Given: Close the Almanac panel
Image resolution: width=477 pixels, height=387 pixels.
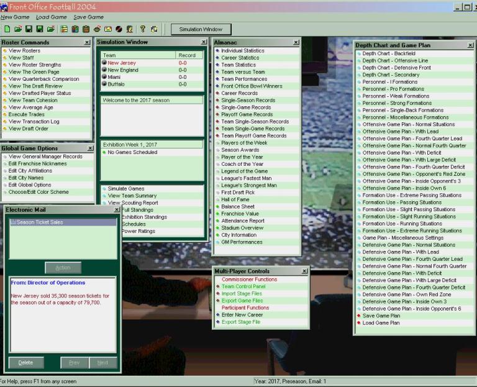Looking at the screenshot, I should (296, 42).
